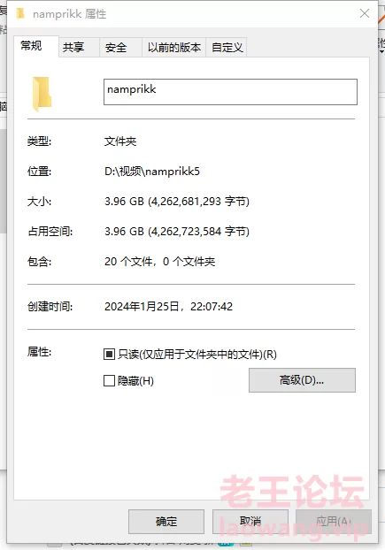Click the 取消 cancel button
The width and height of the screenshot is (385, 550).
[250, 521]
